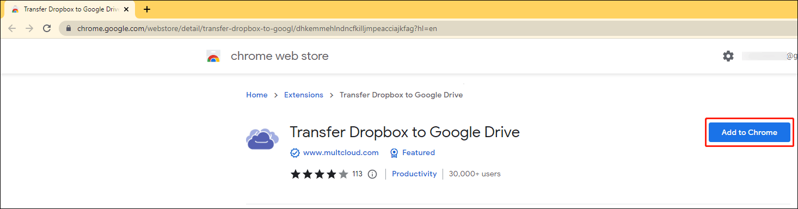Close the Transfer Dropbox to Google Drive tab

coord(126,9)
